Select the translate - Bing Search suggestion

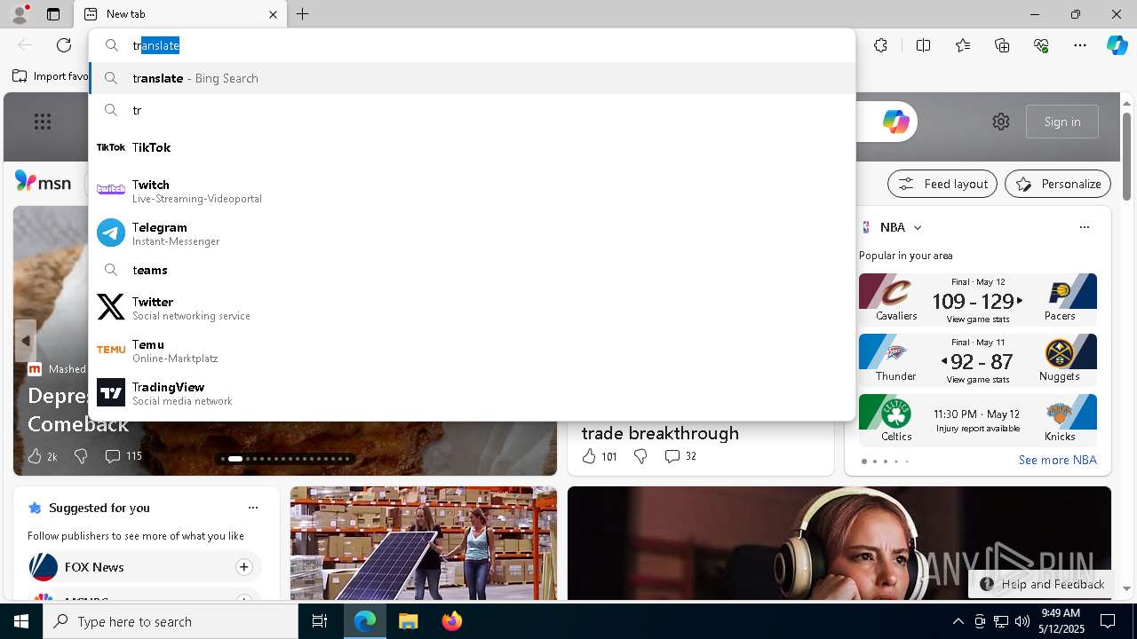pos(472,78)
